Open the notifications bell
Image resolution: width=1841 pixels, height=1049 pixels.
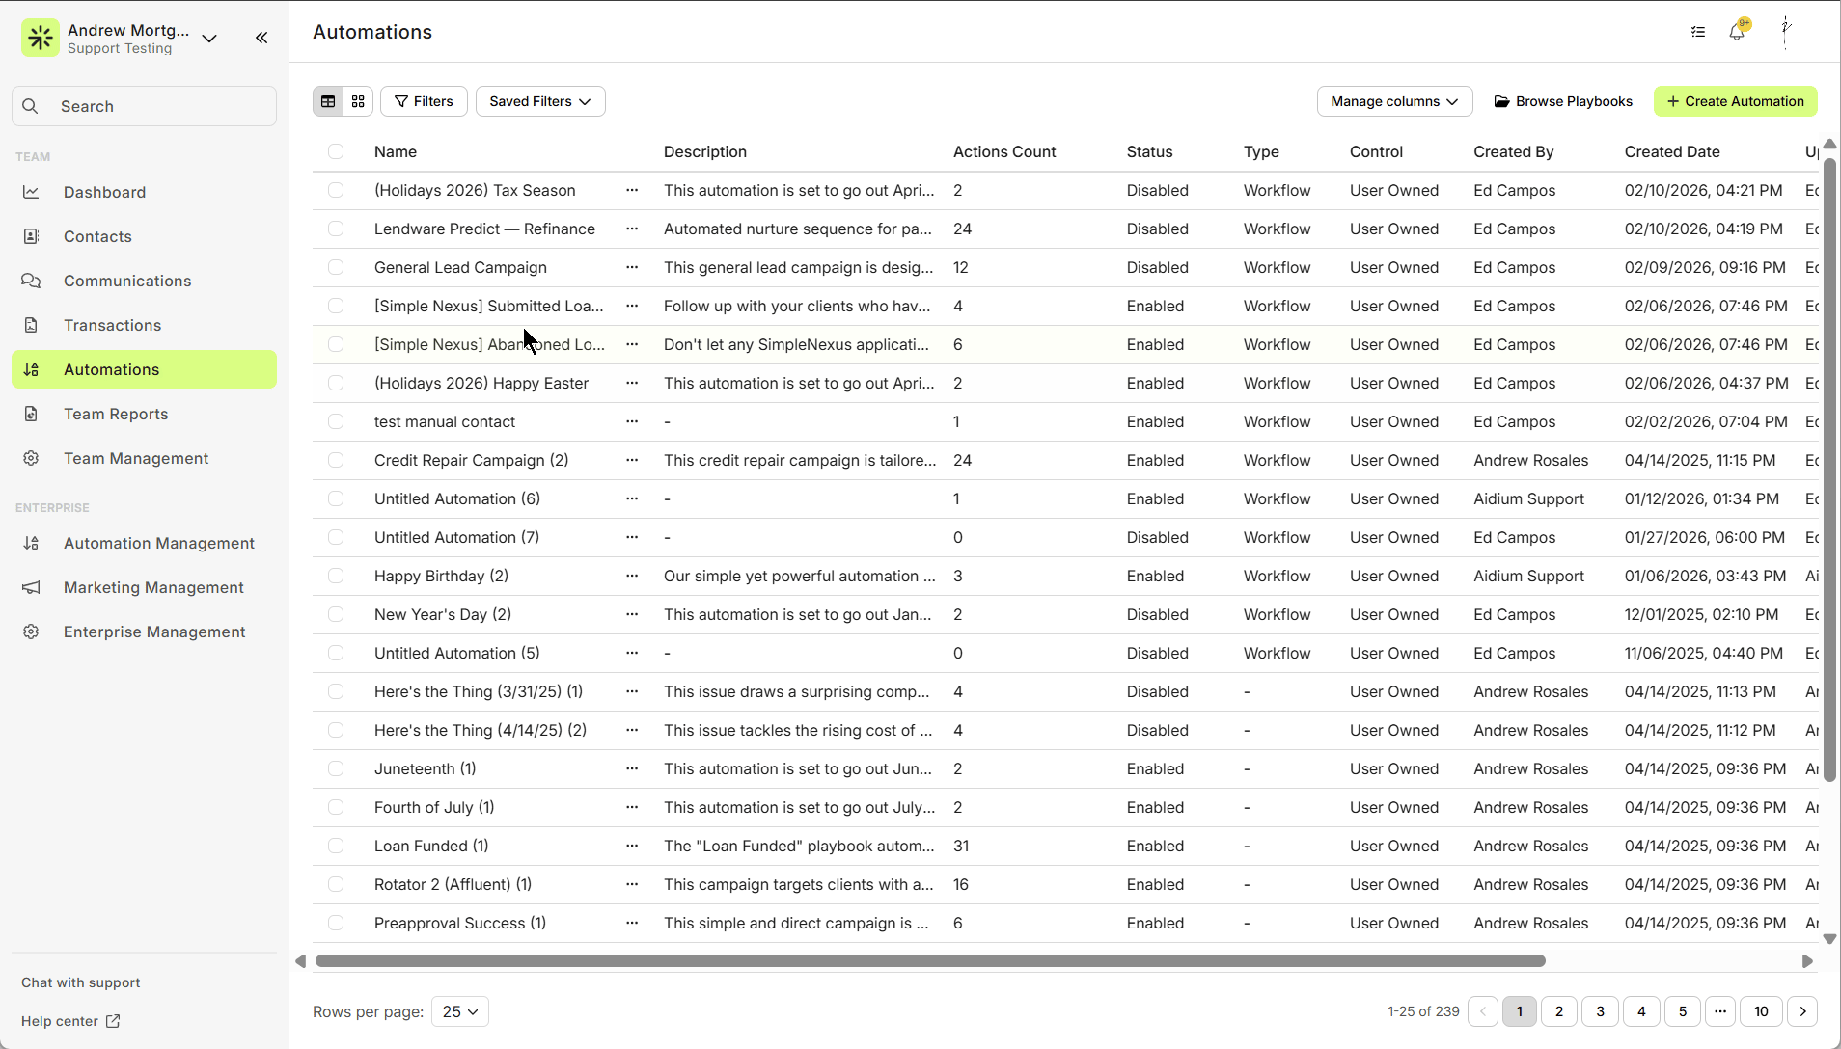tap(1737, 32)
